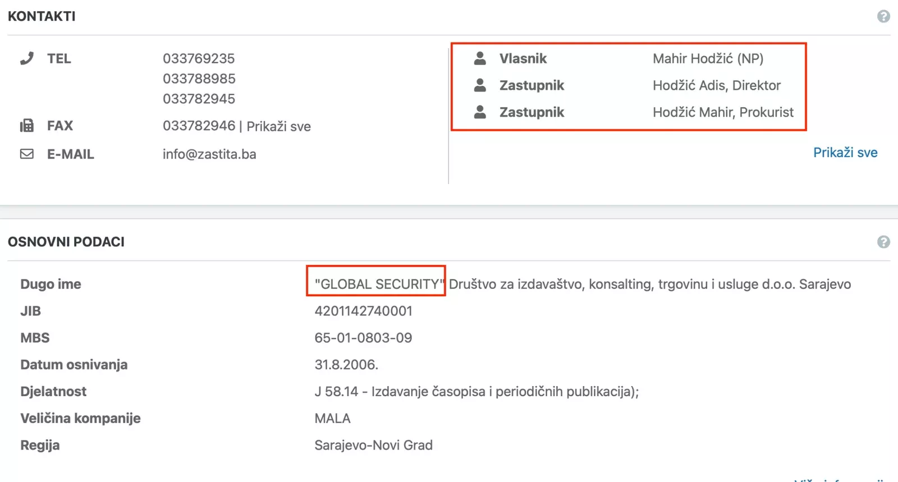Screen dimensions: 898x482
Task: Click the person icon beside Vlasnik
Action: [x=480, y=58]
